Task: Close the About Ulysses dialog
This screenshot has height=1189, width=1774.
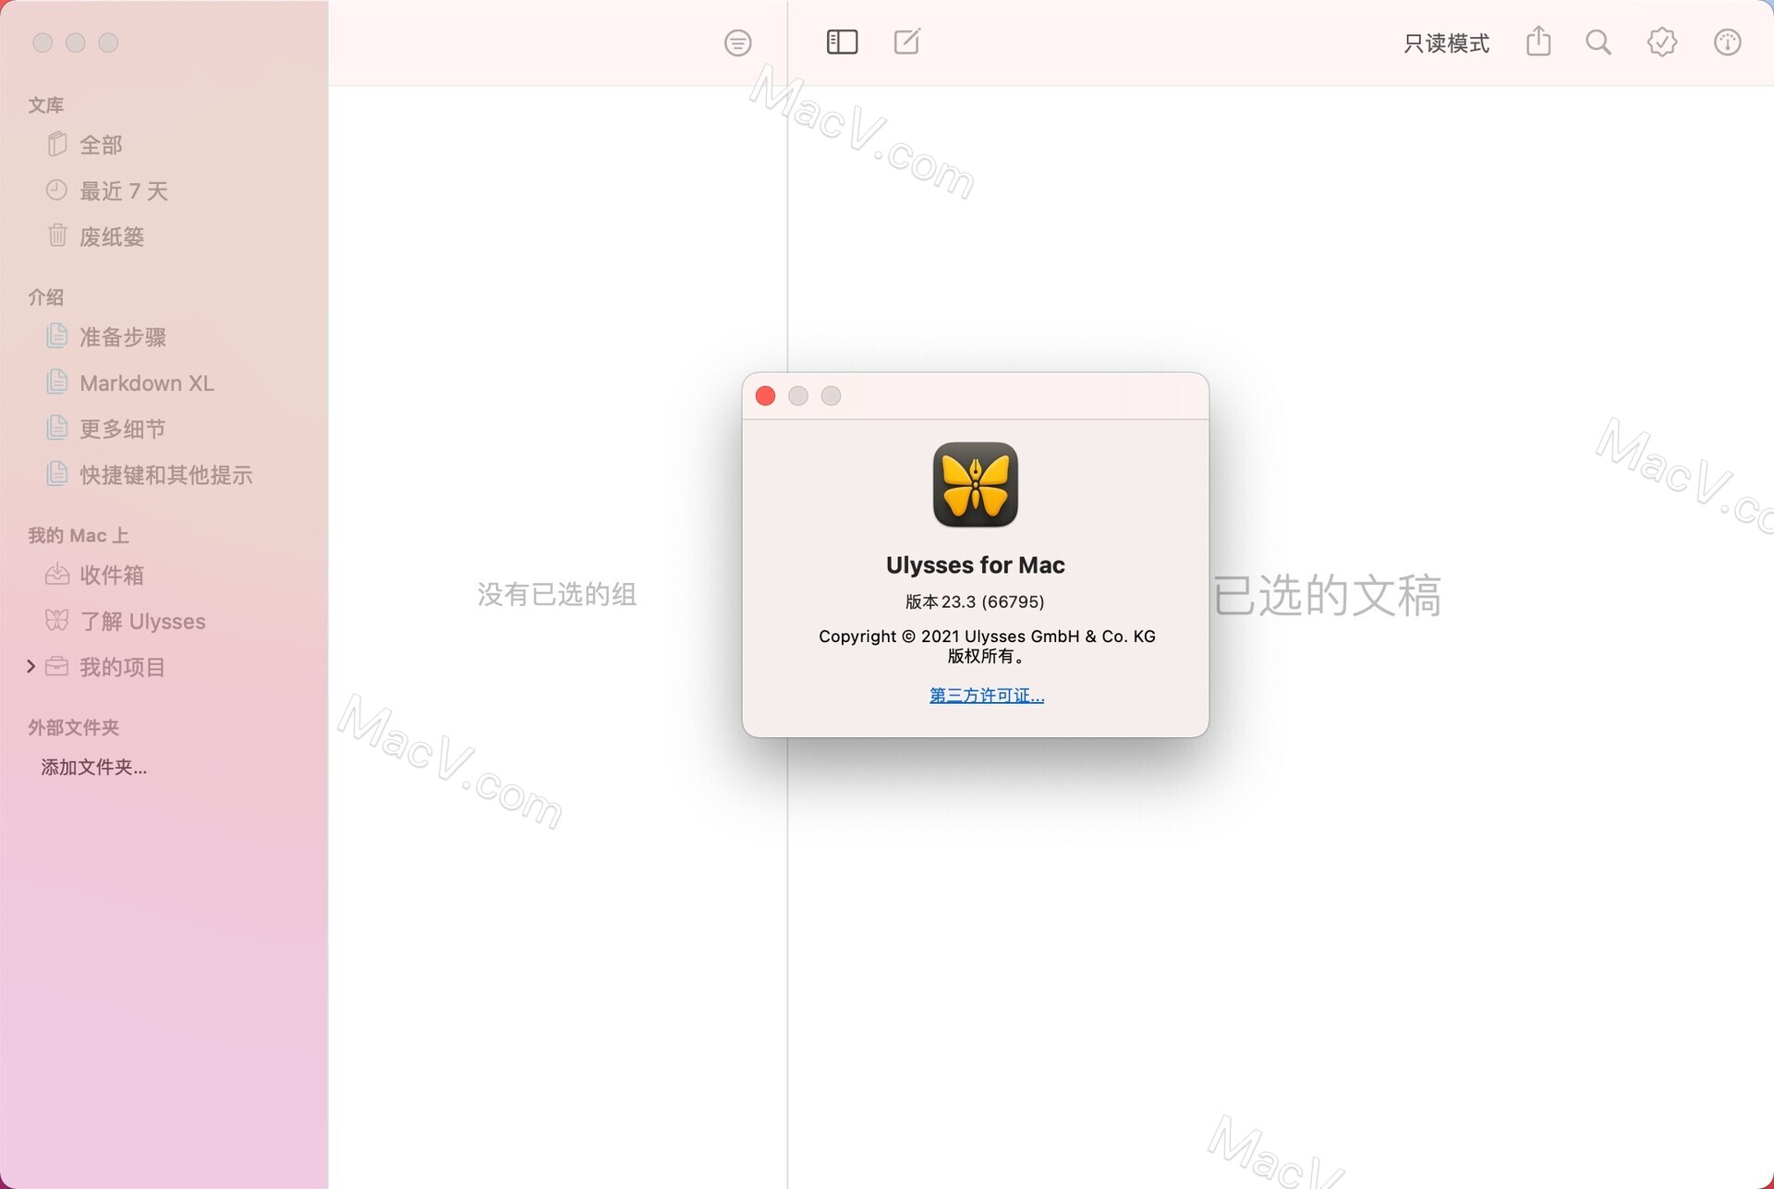Action: (x=766, y=395)
